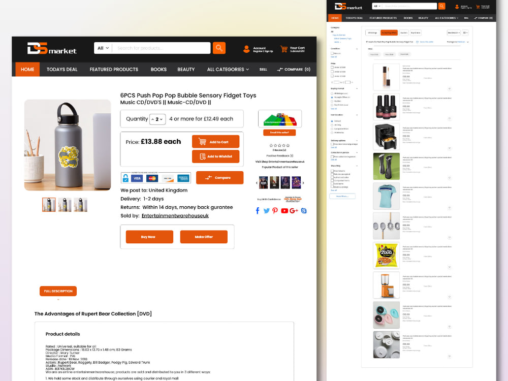508x381 pixels.
Task: Switch to the Auction listings tab
Action: click(x=404, y=33)
